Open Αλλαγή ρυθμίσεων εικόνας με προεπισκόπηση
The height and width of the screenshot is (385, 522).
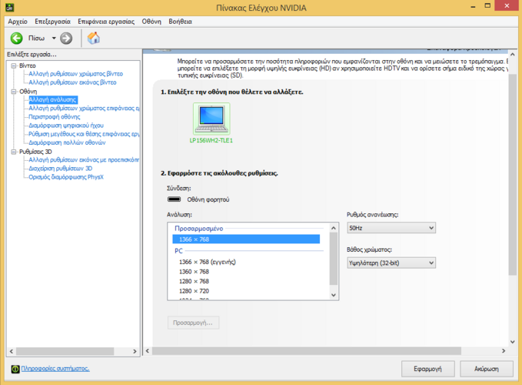click(84, 160)
